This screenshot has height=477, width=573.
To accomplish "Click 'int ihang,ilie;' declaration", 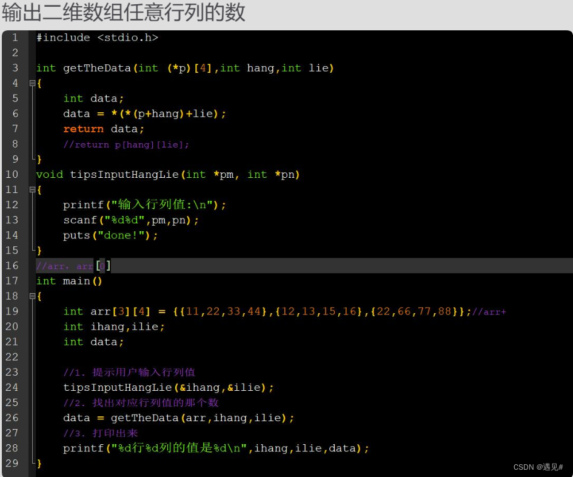I will pos(114,326).
